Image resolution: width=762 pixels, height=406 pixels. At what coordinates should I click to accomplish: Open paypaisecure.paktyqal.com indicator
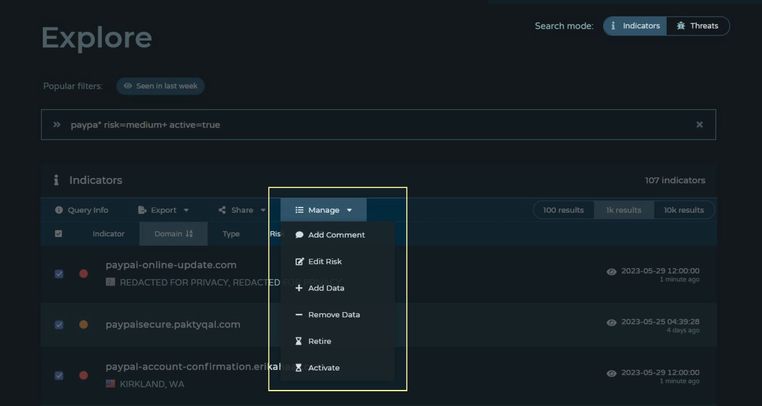[x=173, y=324]
